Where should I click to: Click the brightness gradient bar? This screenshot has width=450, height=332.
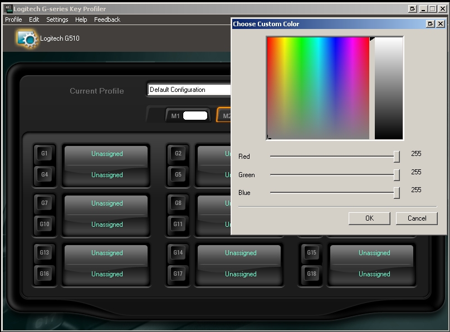click(x=389, y=88)
